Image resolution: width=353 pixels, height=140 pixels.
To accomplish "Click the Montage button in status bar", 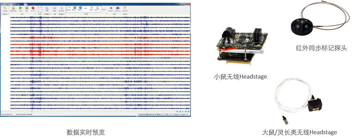I will click(142, 114).
